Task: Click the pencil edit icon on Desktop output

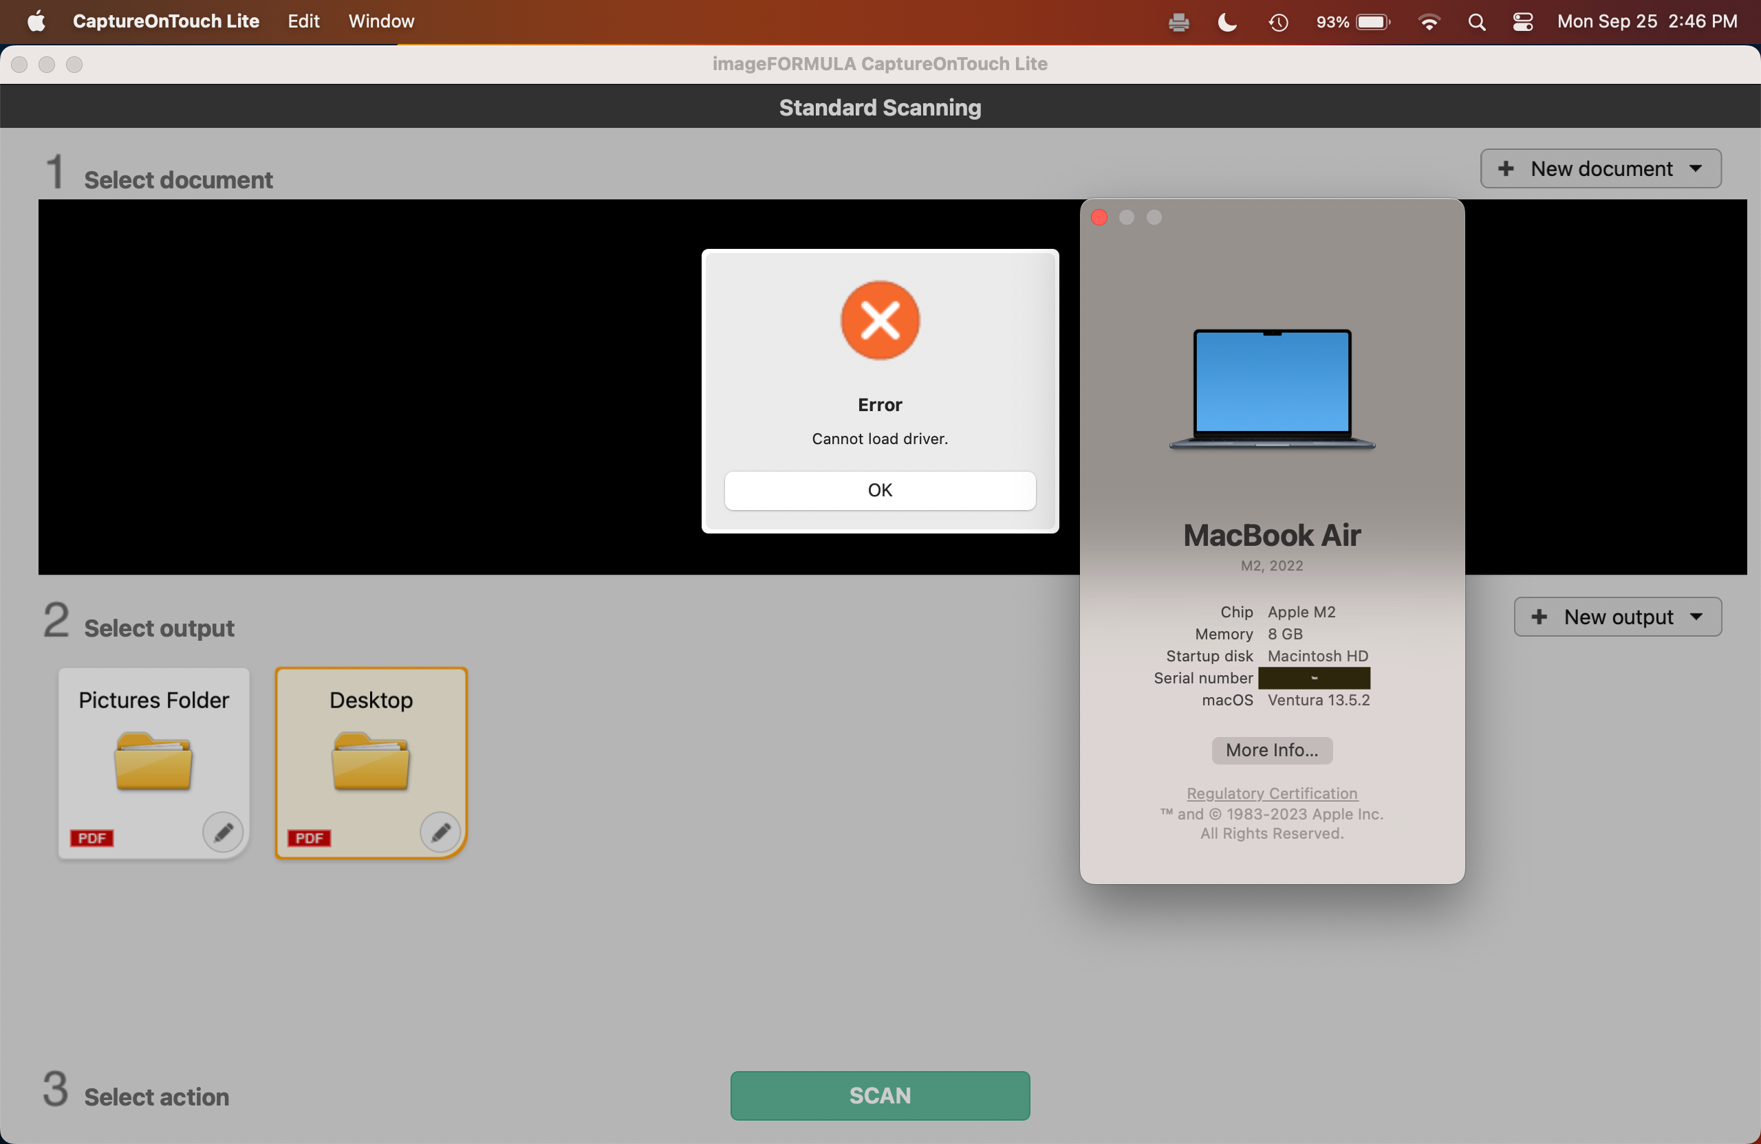Action: click(x=440, y=832)
